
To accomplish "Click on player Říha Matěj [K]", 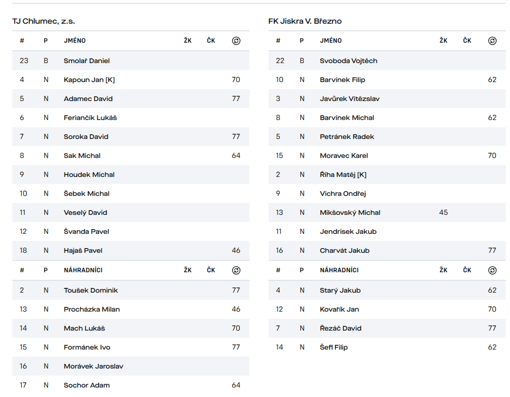I will pos(343,175).
